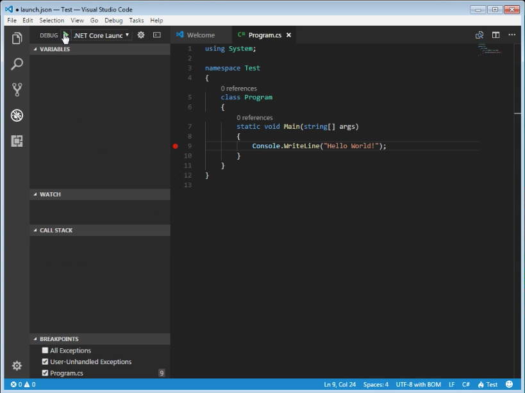Click the Console.WriteLine code on line 9
The height and width of the screenshot is (393, 525).
pyautogui.click(x=319, y=146)
